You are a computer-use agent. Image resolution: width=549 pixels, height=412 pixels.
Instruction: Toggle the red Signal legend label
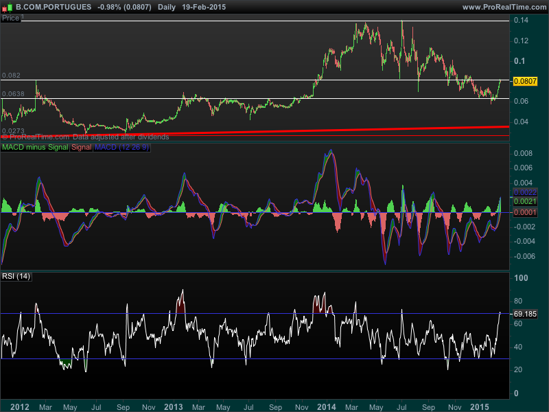coord(82,147)
